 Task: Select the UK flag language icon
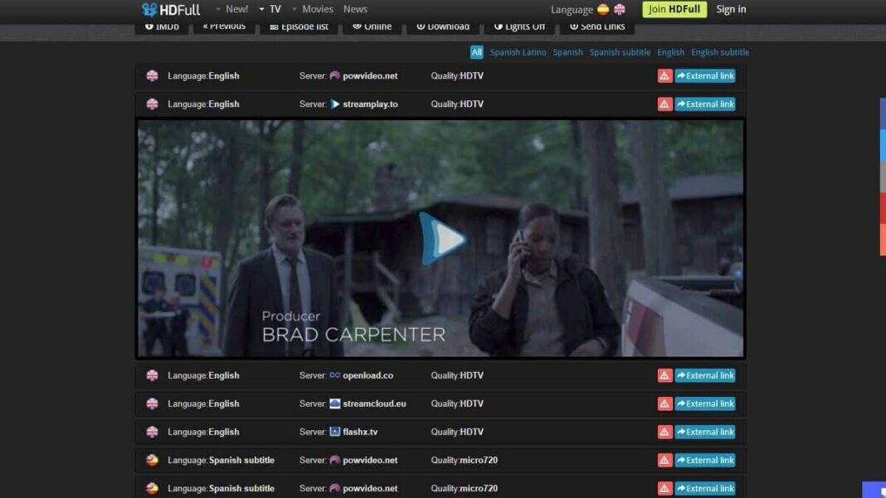pos(620,10)
